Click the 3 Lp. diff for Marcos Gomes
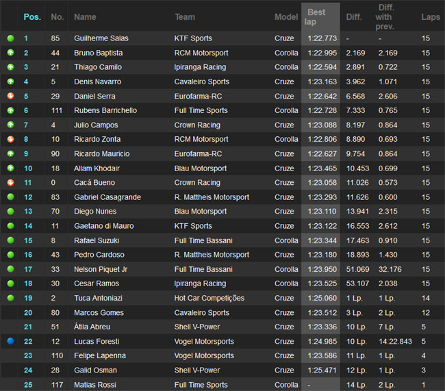 354,313
